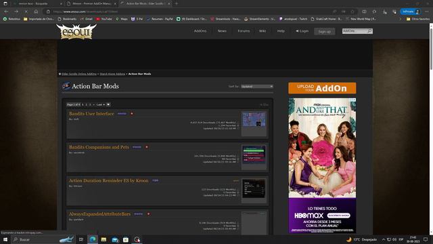Viewport: 433px width, 244px height.
Task: Click the Upload Your AddOn banner
Action: click(322, 88)
